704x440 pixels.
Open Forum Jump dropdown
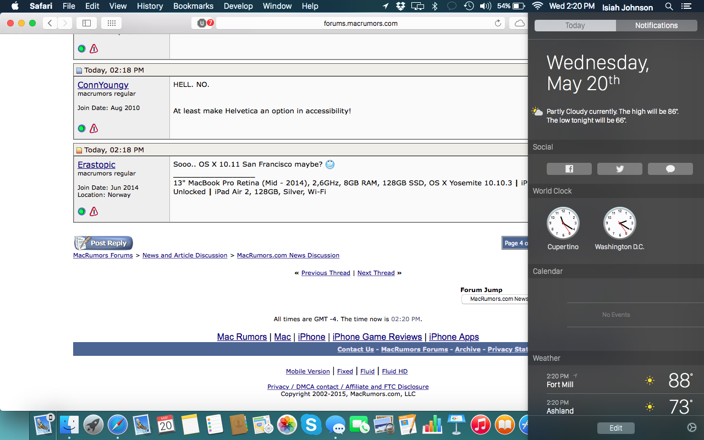[494, 299]
